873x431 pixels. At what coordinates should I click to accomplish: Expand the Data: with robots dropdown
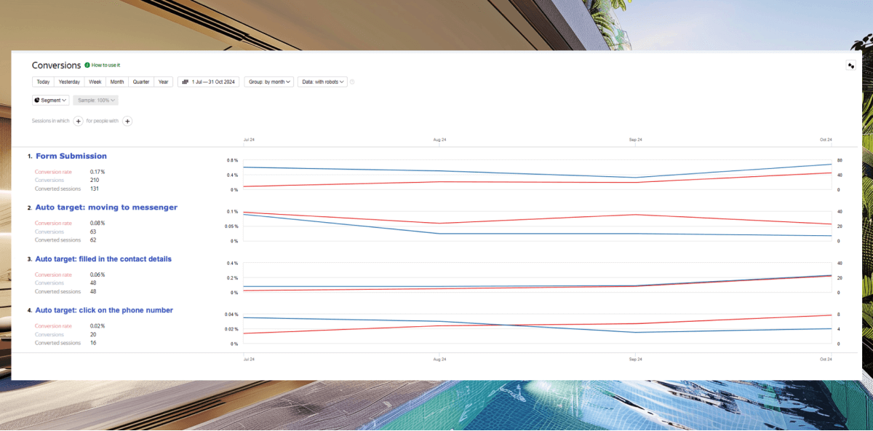pyautogui.click(x=322, y=82)
